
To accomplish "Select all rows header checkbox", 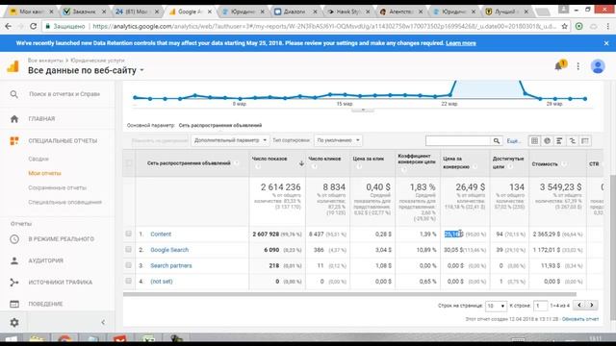I will click(x=128, y=162).
